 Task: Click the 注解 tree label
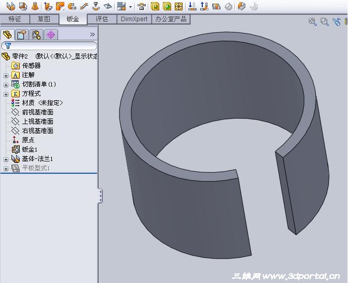(x=28, y=75)
